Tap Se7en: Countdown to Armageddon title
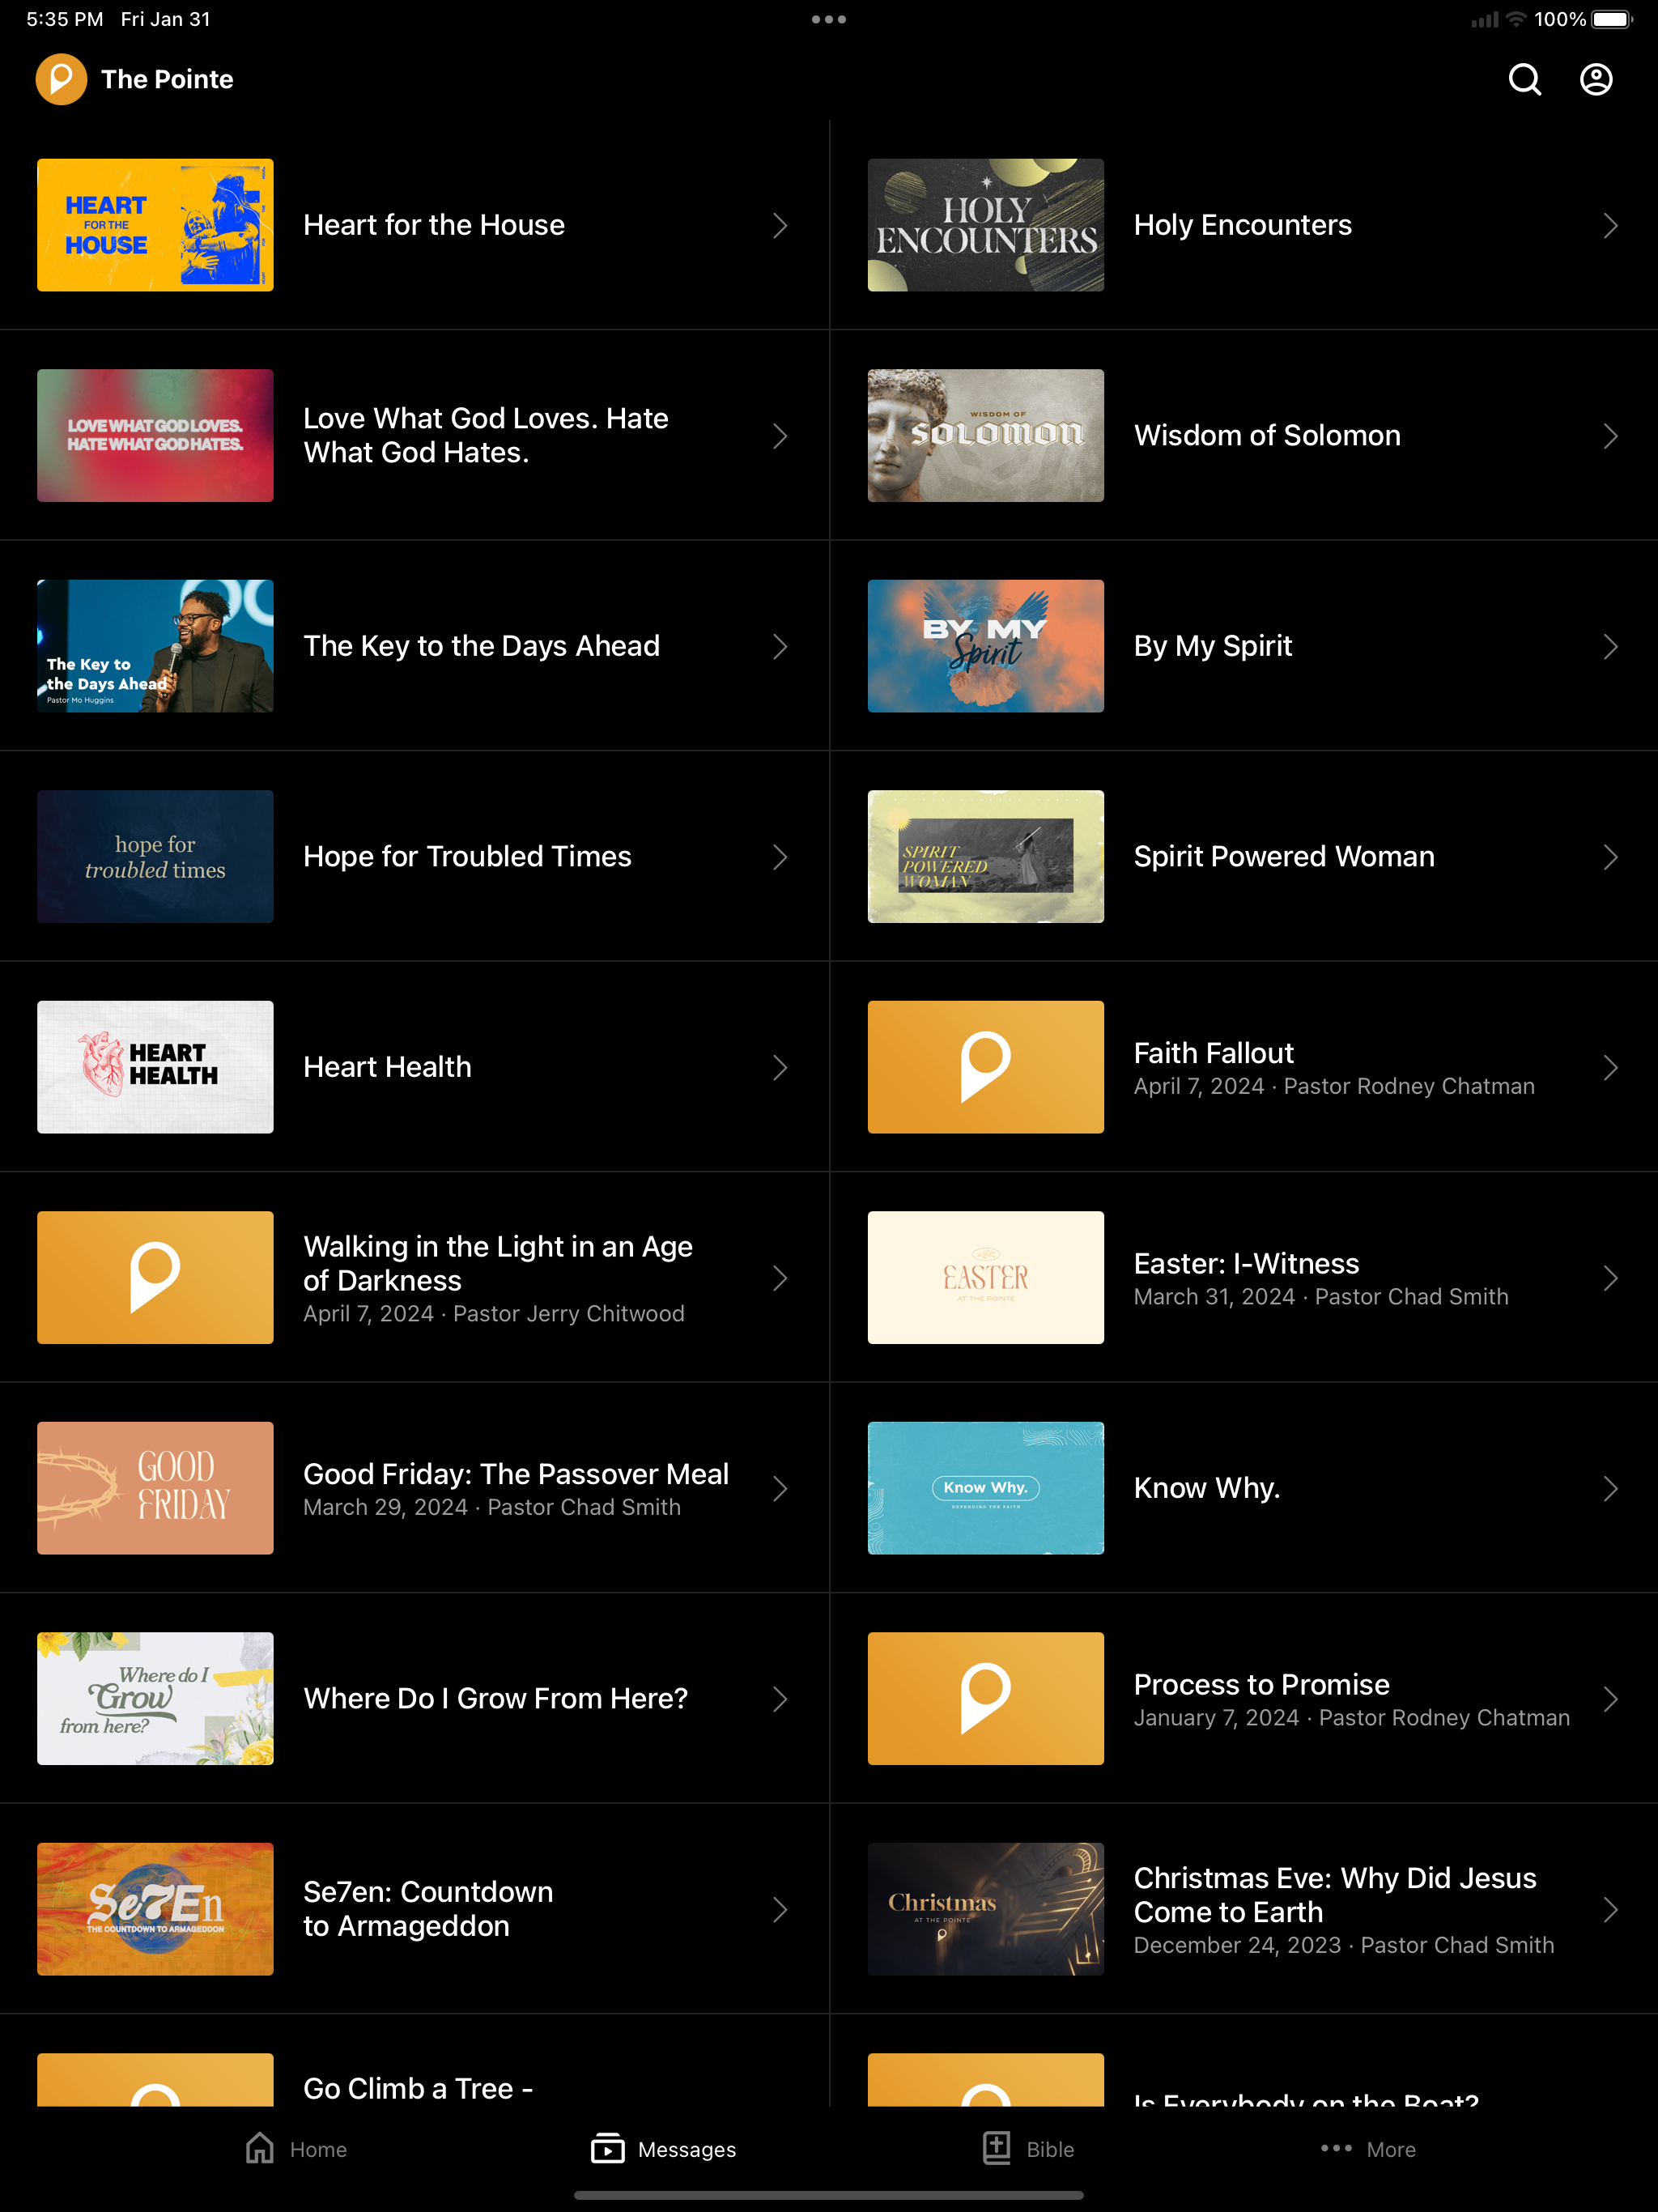Viewport: 1658px width, 2212px height. 428,1909
